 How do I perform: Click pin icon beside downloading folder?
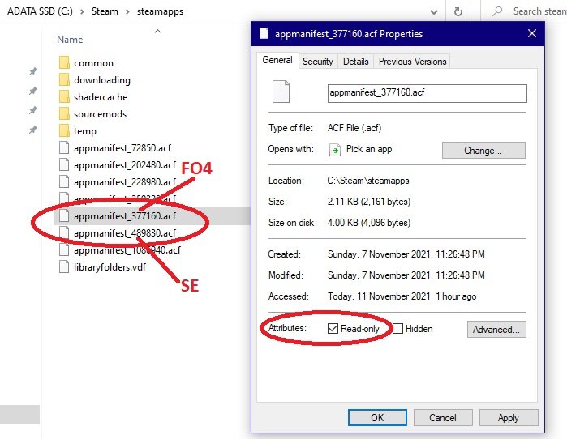[33, 90]
